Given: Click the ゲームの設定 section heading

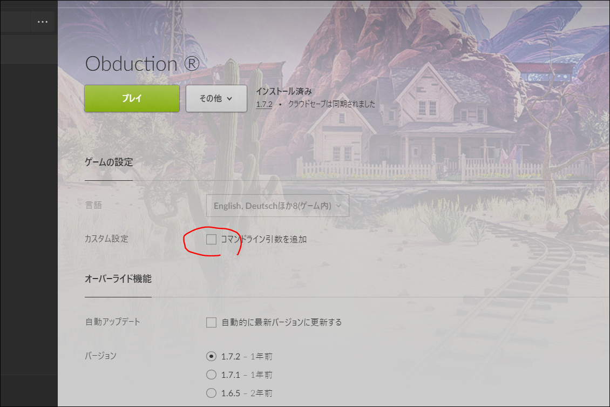Looking at the screenshot, I should pos(109,162).
